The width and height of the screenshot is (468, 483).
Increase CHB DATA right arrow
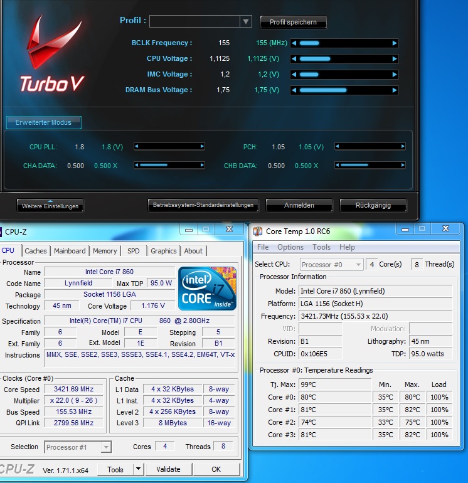point(403,165)
